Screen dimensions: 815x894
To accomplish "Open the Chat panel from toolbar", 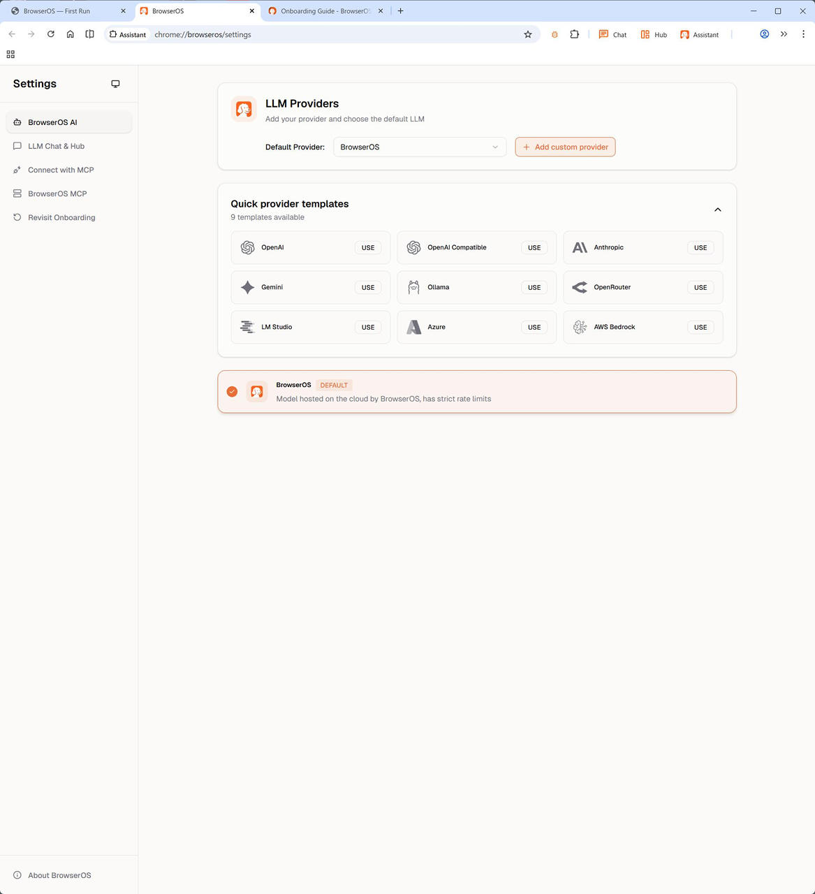I will point(612,34).
